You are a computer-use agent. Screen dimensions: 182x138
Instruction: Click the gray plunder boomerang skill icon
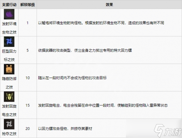[9, 124]
